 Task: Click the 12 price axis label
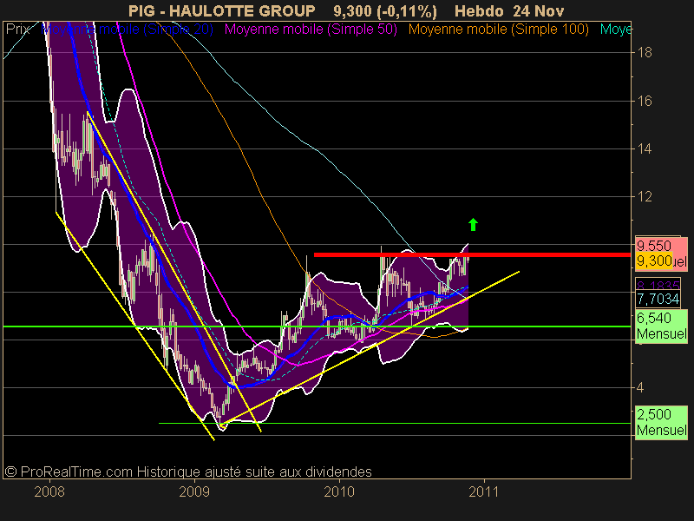[x=645, y=197]
